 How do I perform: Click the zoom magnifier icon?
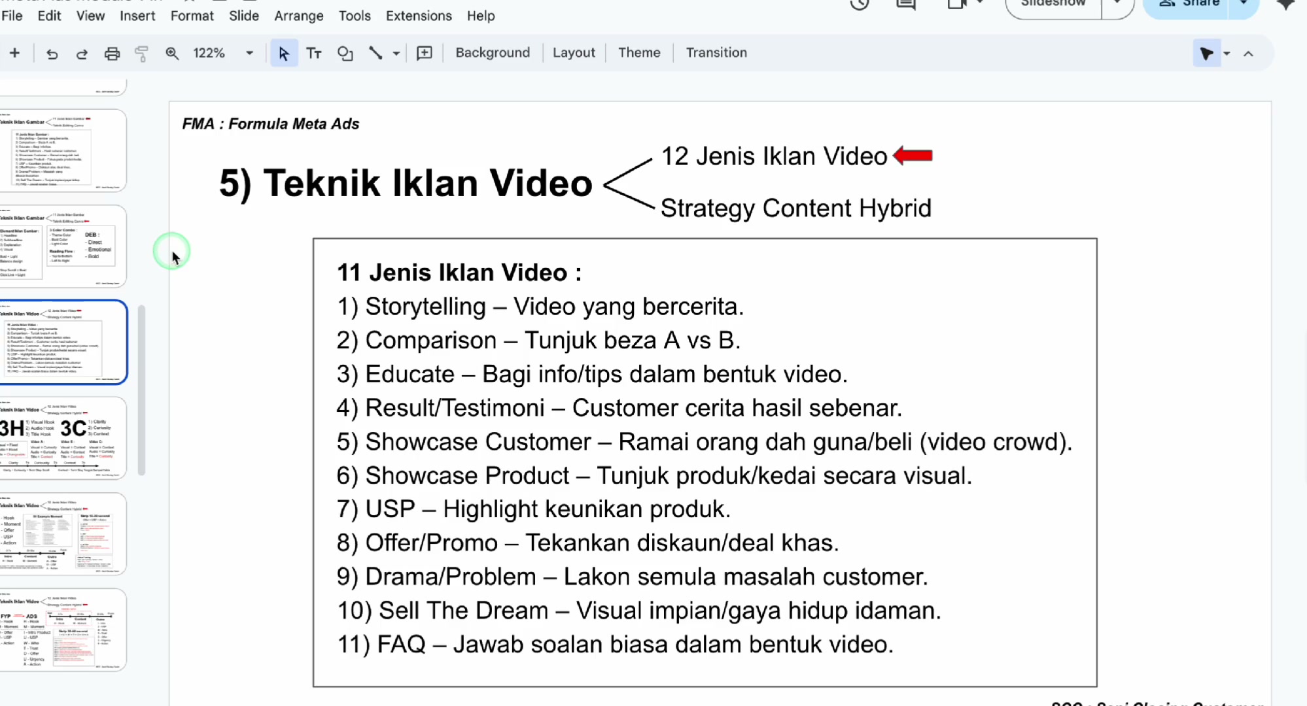tap(172, 54)
